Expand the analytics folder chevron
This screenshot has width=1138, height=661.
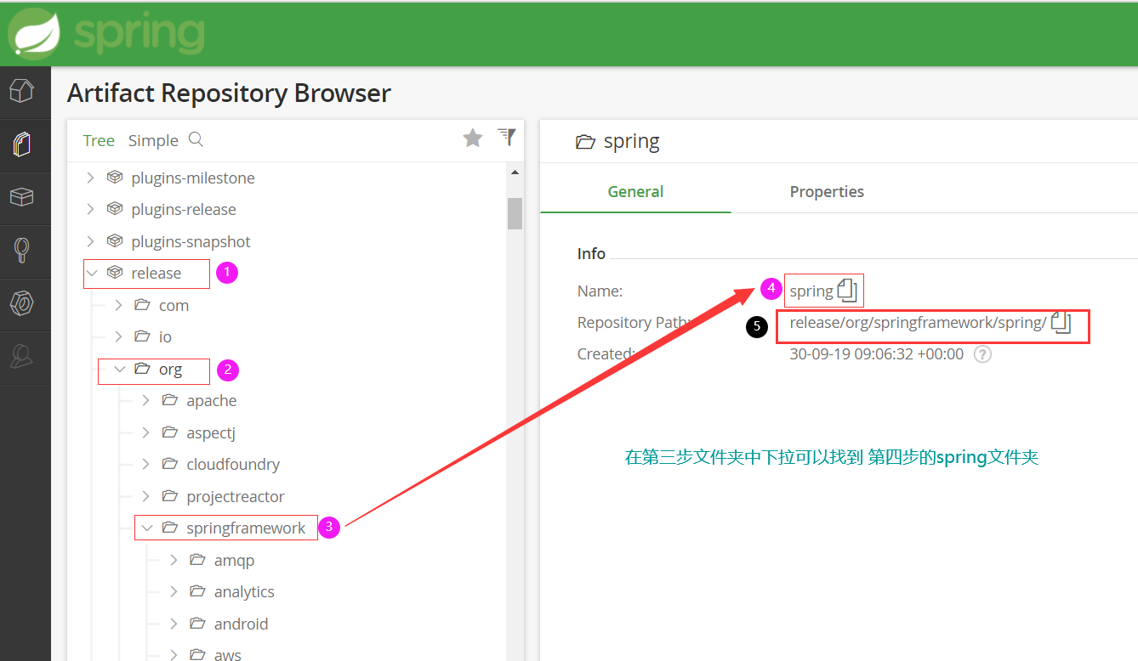[174, 591]
